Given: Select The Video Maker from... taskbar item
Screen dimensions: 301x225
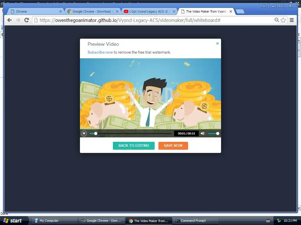Looking at the screenshot, I should point(148,221).
